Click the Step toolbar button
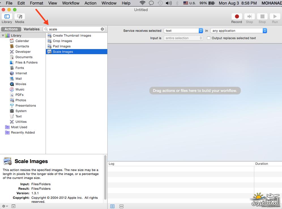This screenshot has height=209, width=282. pyautogui.click(x=249, y=16)
